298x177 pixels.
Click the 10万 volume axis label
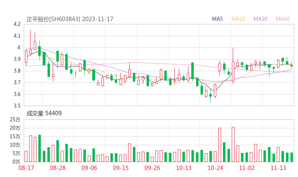coord(15,145)
